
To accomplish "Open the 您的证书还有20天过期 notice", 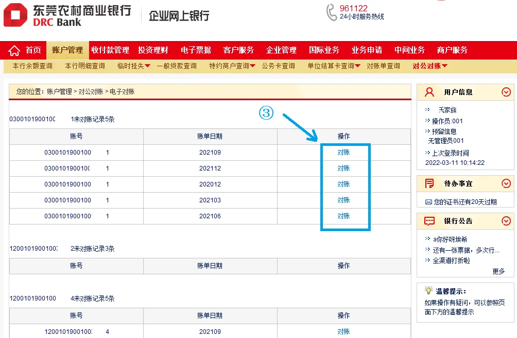I will point(465,202).
